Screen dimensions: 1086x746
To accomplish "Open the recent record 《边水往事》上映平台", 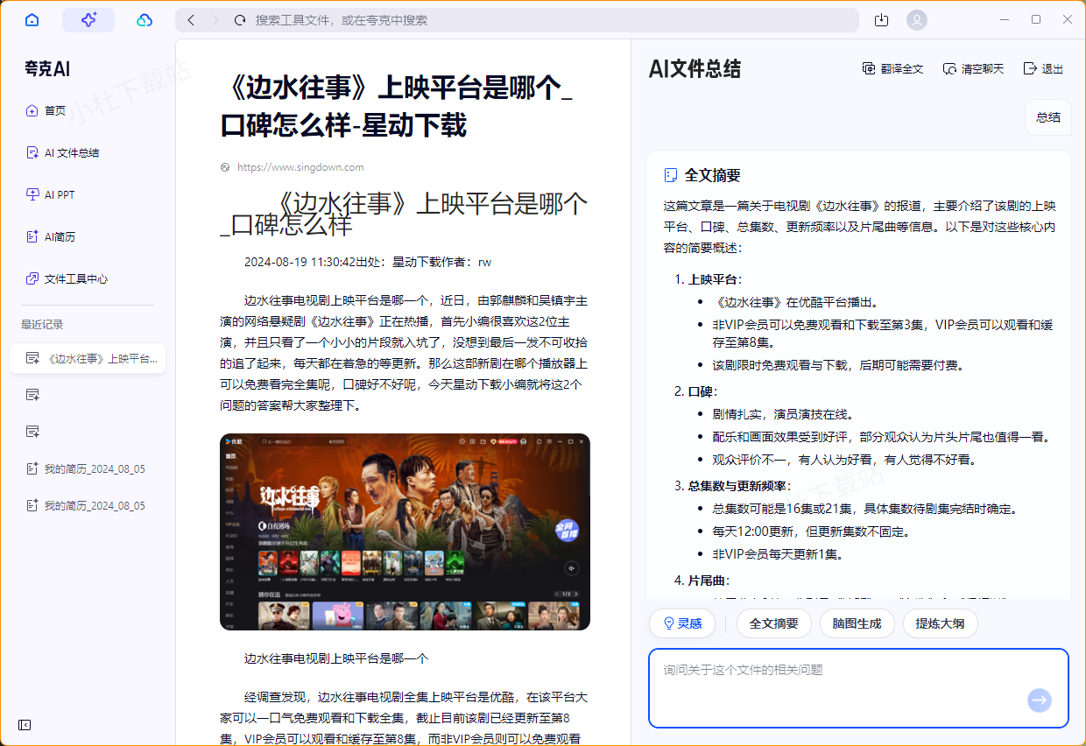I will 88,358.
